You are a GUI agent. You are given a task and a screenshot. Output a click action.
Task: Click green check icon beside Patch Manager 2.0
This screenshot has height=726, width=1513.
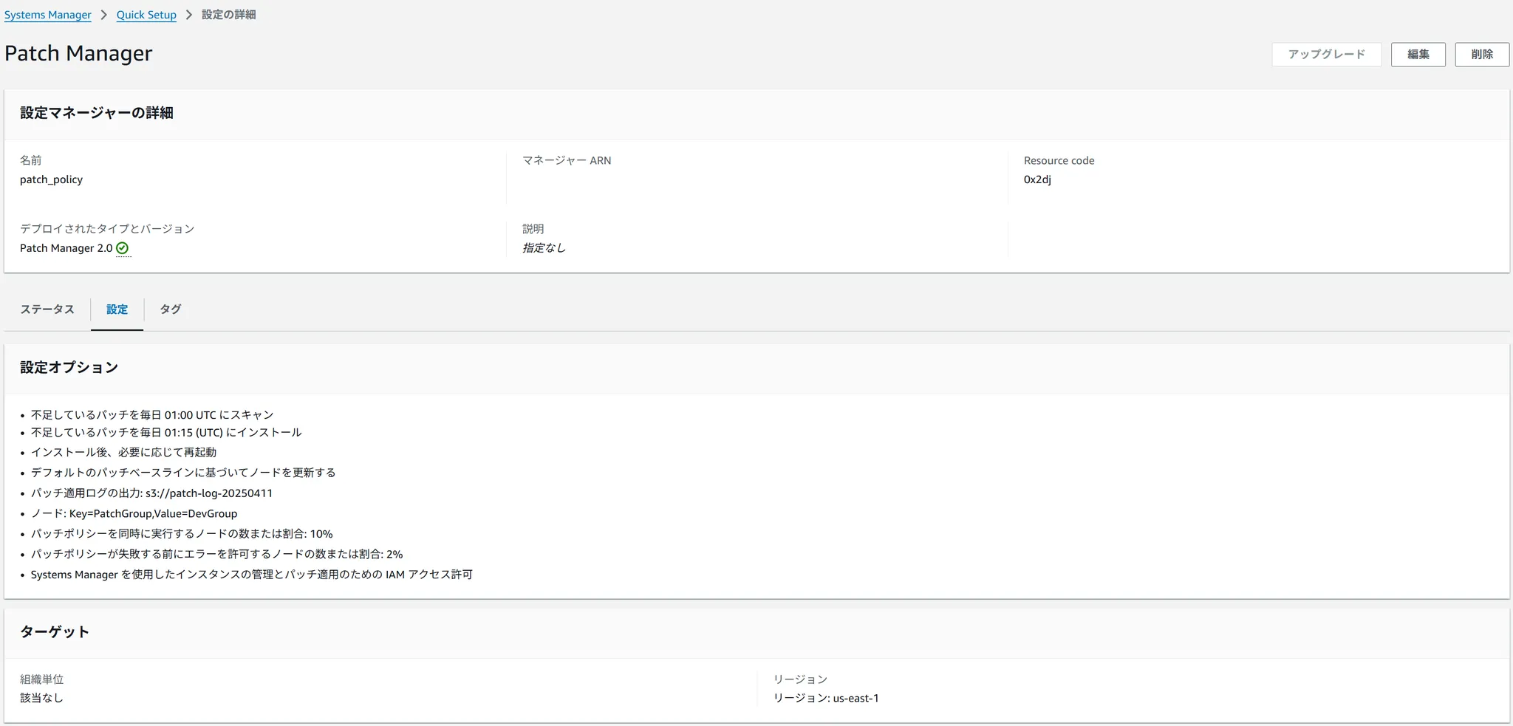(123, 248)
